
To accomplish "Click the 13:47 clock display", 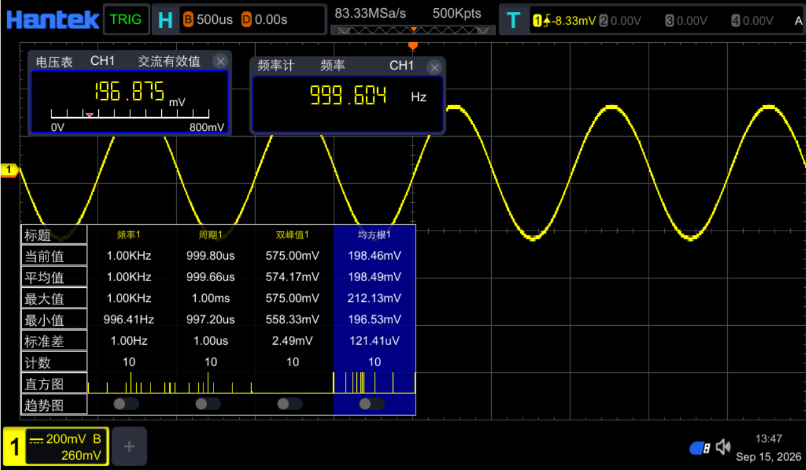I will point(769,439).
